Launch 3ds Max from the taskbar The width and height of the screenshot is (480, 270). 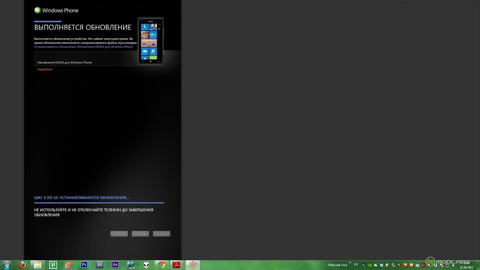[x=131, y=265]
